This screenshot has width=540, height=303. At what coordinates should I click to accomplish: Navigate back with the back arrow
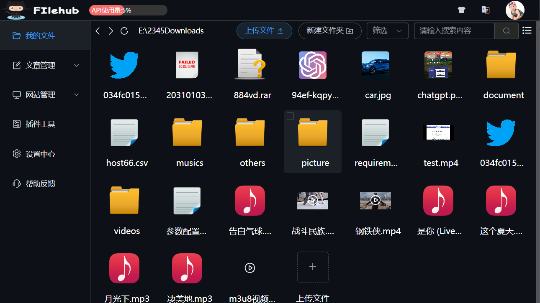coord(98,31)
